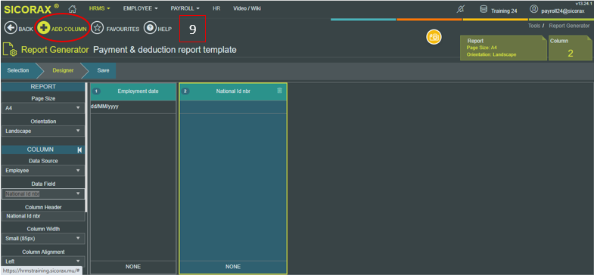Open the HRMS menu

click(x=100, y=8)
